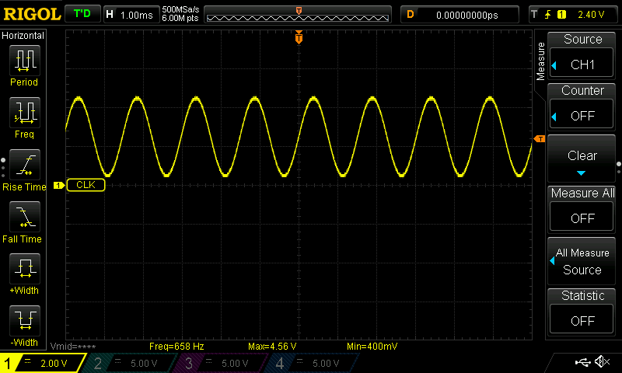The height and width of the screenshot is (373, 622).
Task: Click the Measure menu tab label
Action: 540,61
